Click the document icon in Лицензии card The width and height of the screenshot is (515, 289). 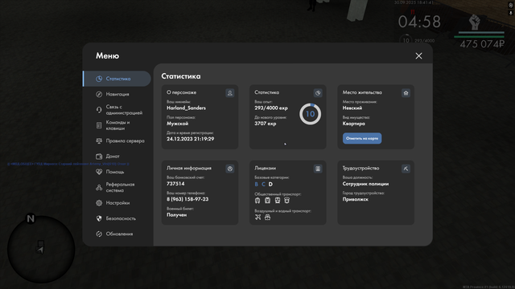pos(318,169)
